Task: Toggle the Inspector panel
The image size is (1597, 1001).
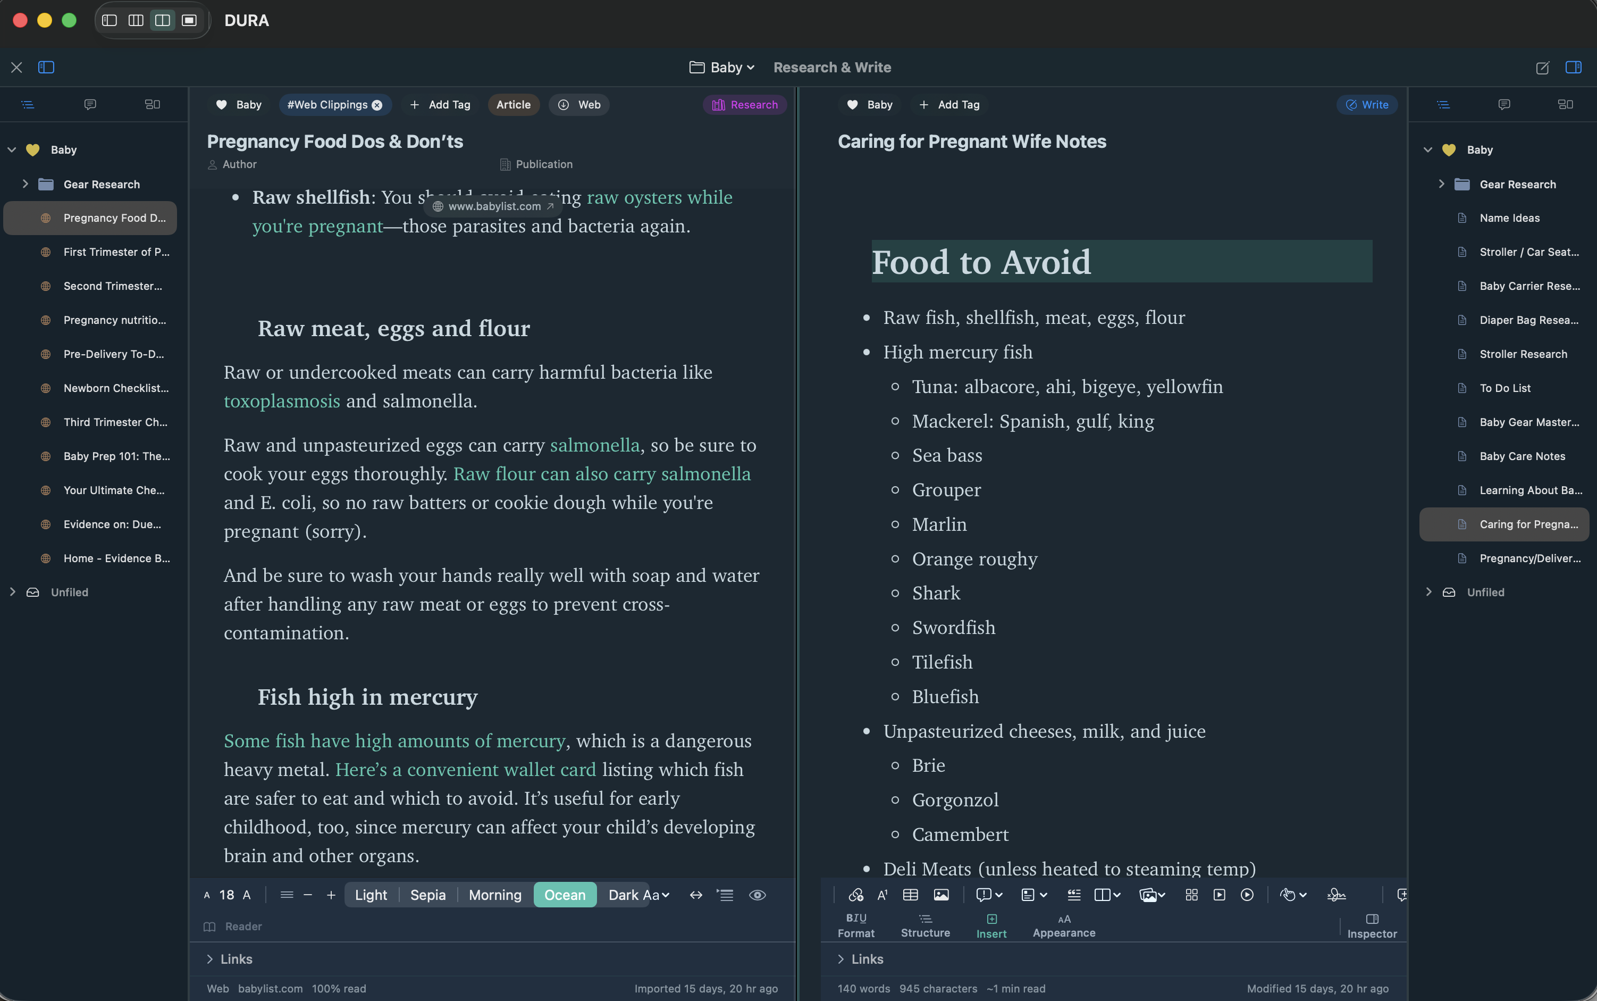Action: 1372,926
